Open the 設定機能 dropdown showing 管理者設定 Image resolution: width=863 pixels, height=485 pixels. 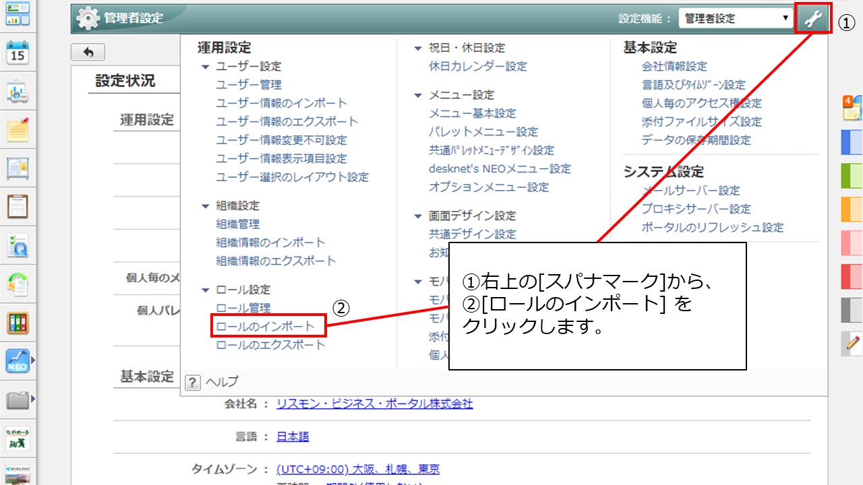[736, 19]
